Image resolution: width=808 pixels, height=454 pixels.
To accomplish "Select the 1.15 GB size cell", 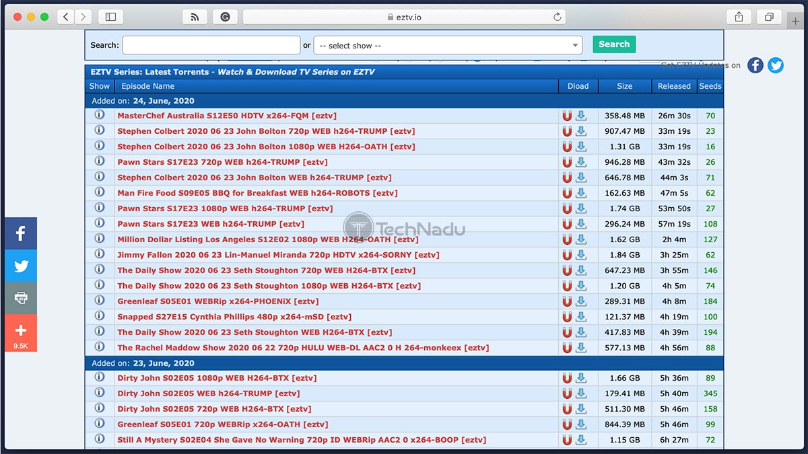I will click(x=625, y=440).
